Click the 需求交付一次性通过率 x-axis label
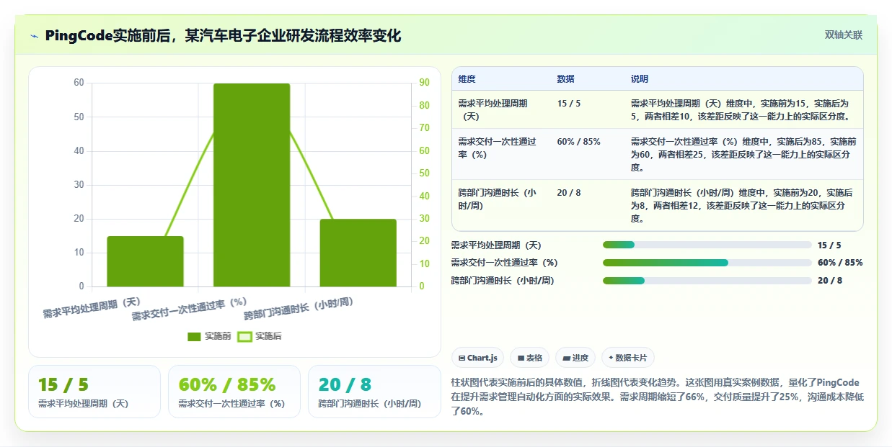This screenshot has width=892, height=447. tap(190, 309)
